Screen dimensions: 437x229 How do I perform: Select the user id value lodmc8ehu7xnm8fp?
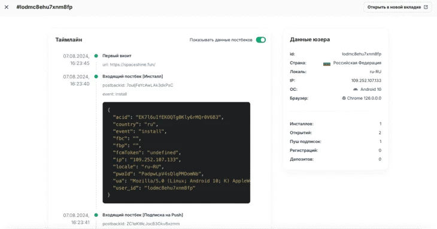[362, 54]
